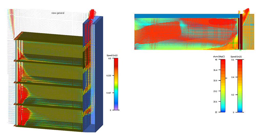Screen dimensions: 256x138
Task: Click the 0.4 tick on the right speed legend
Action: [x=232, y=77]
